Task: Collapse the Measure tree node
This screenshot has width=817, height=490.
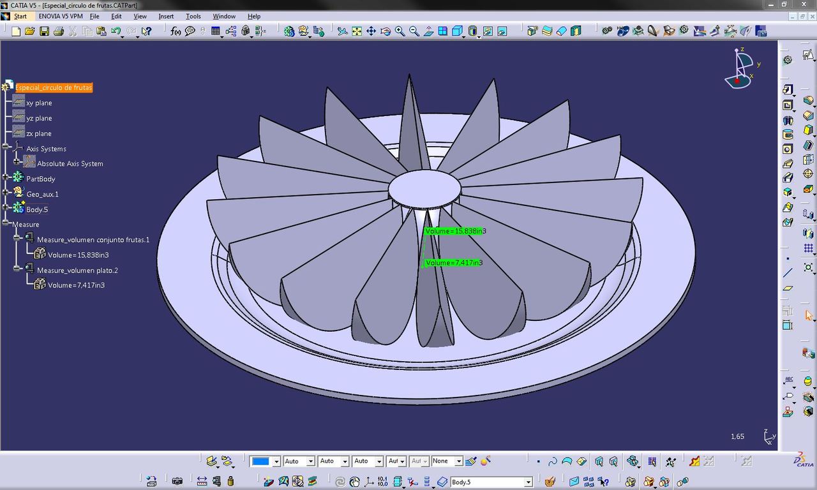Action: coord(6,224)
